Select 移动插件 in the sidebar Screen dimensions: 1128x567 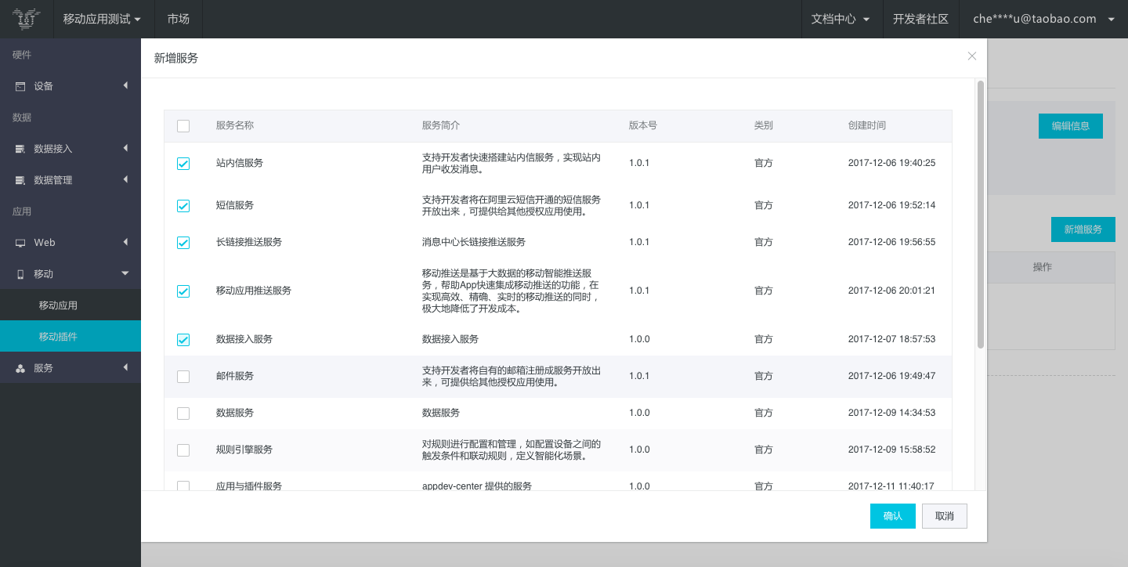[70, 337]
